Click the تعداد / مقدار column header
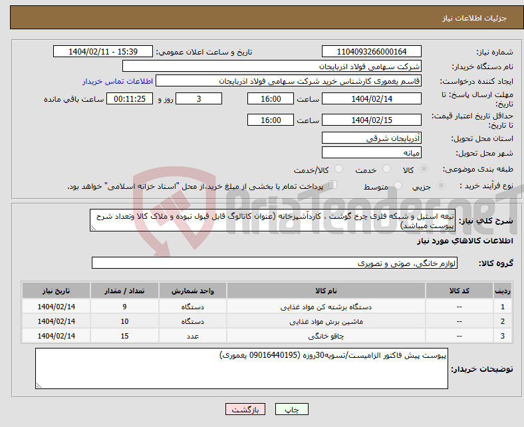Image resolution: width=524 pixels, height=427 pixels. [x=124, y=291]
